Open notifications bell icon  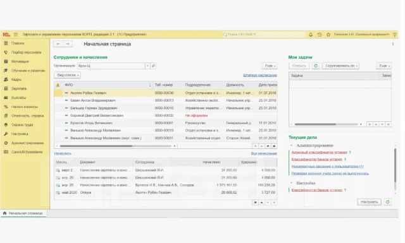click(x=311, y=34)
